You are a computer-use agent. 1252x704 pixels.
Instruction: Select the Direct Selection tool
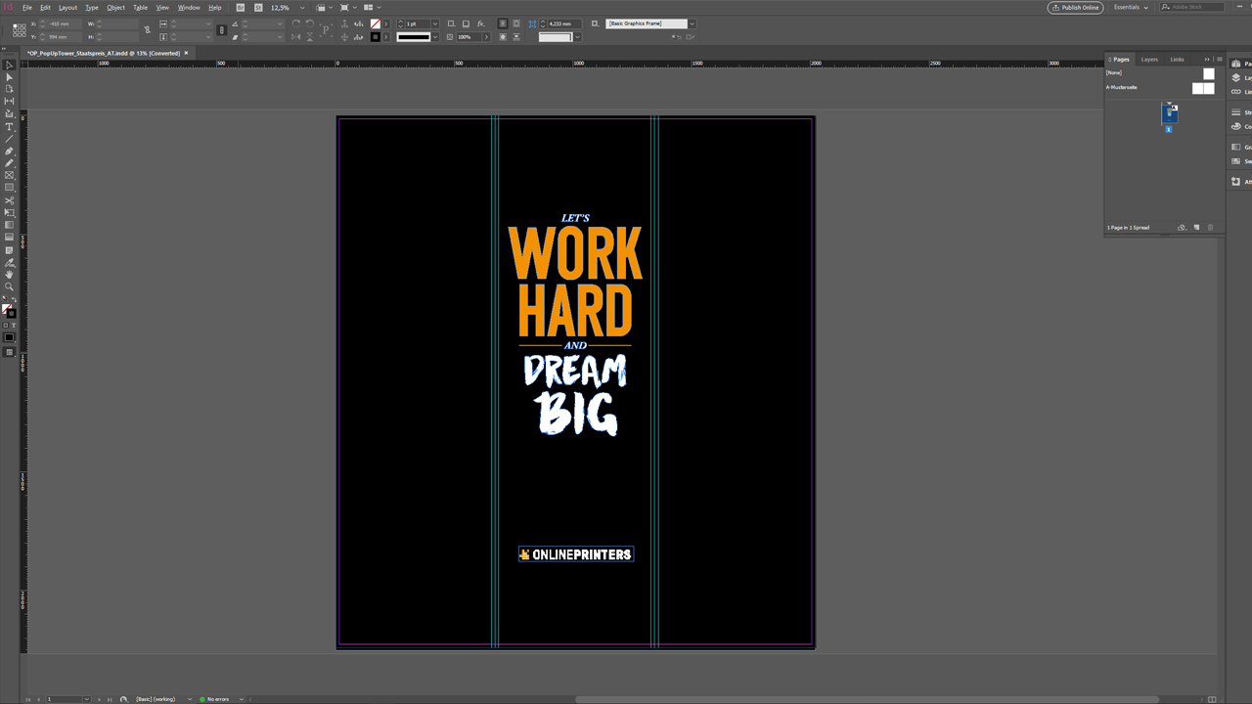(9, 77)
